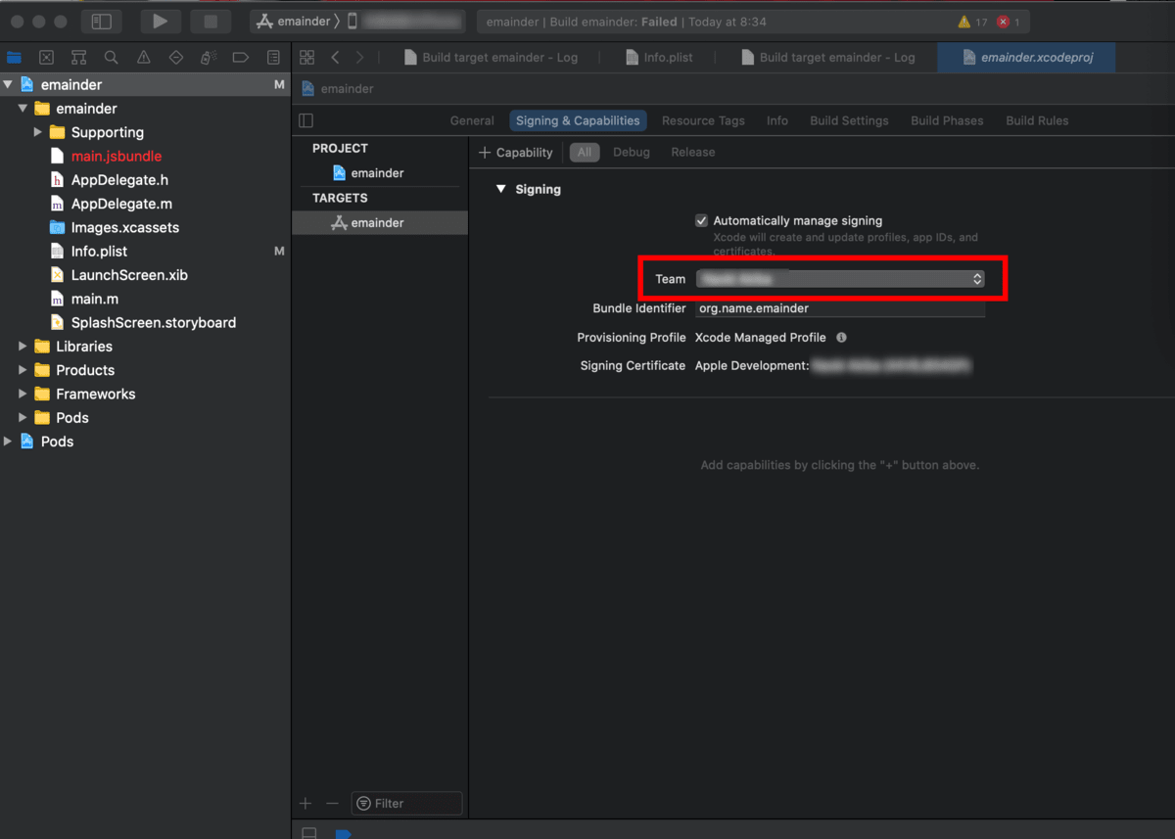Expand the Frameworks folder
Image resolution: width=1175 pixels, height=839 pixels.
point(23,394)
